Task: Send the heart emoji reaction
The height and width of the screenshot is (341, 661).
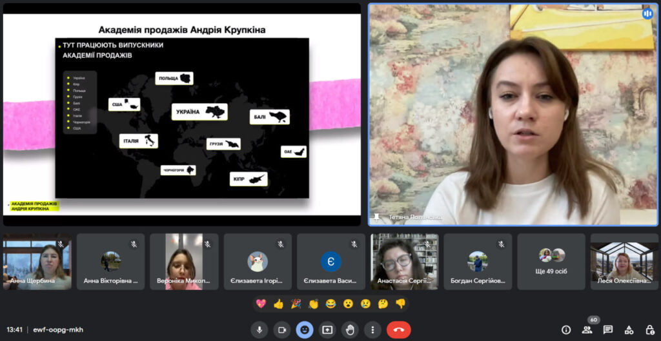Action: click(x=261, y=304)
